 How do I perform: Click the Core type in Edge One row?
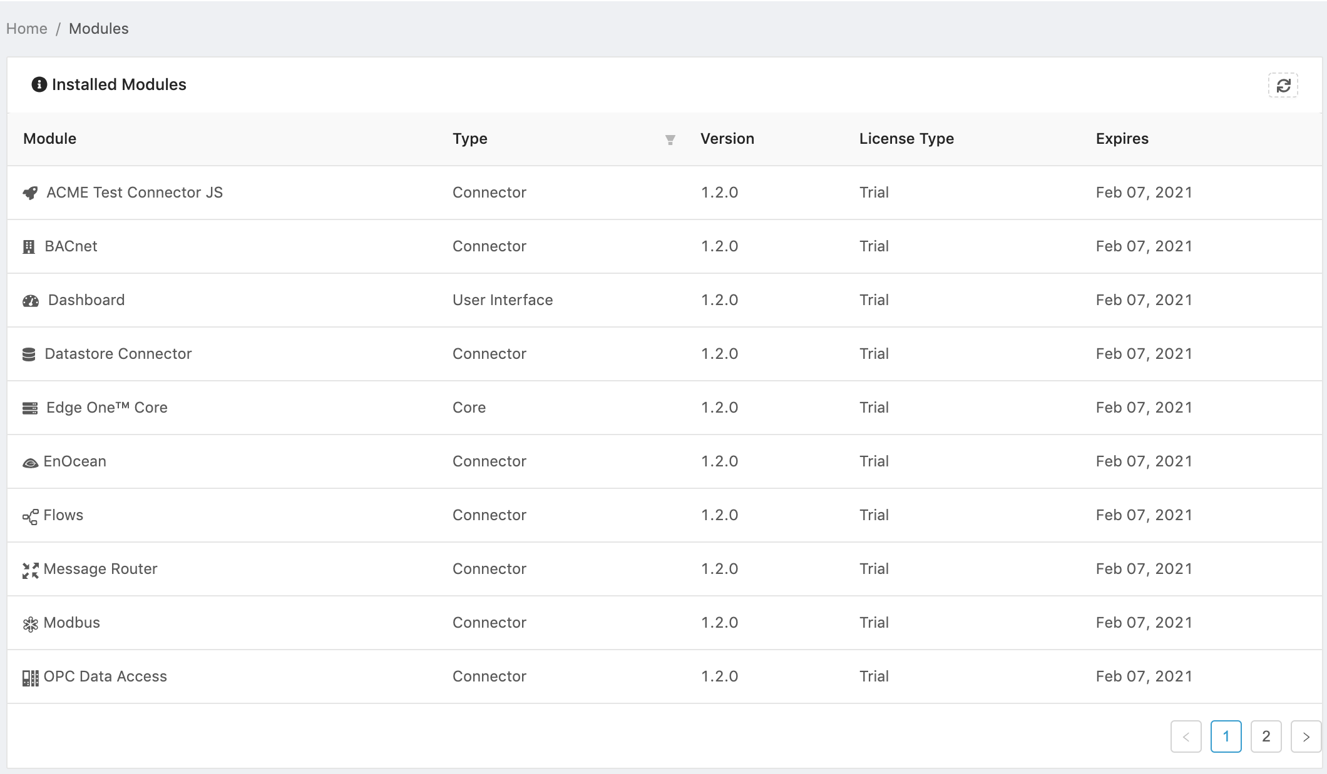click(x=469, y=408)
